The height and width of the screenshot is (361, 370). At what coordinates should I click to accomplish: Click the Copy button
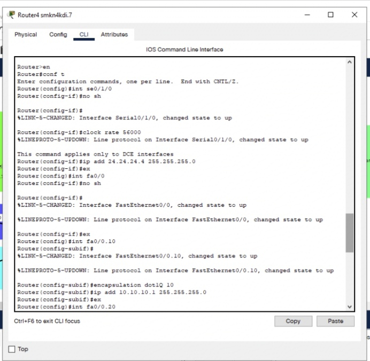[293, 321]
